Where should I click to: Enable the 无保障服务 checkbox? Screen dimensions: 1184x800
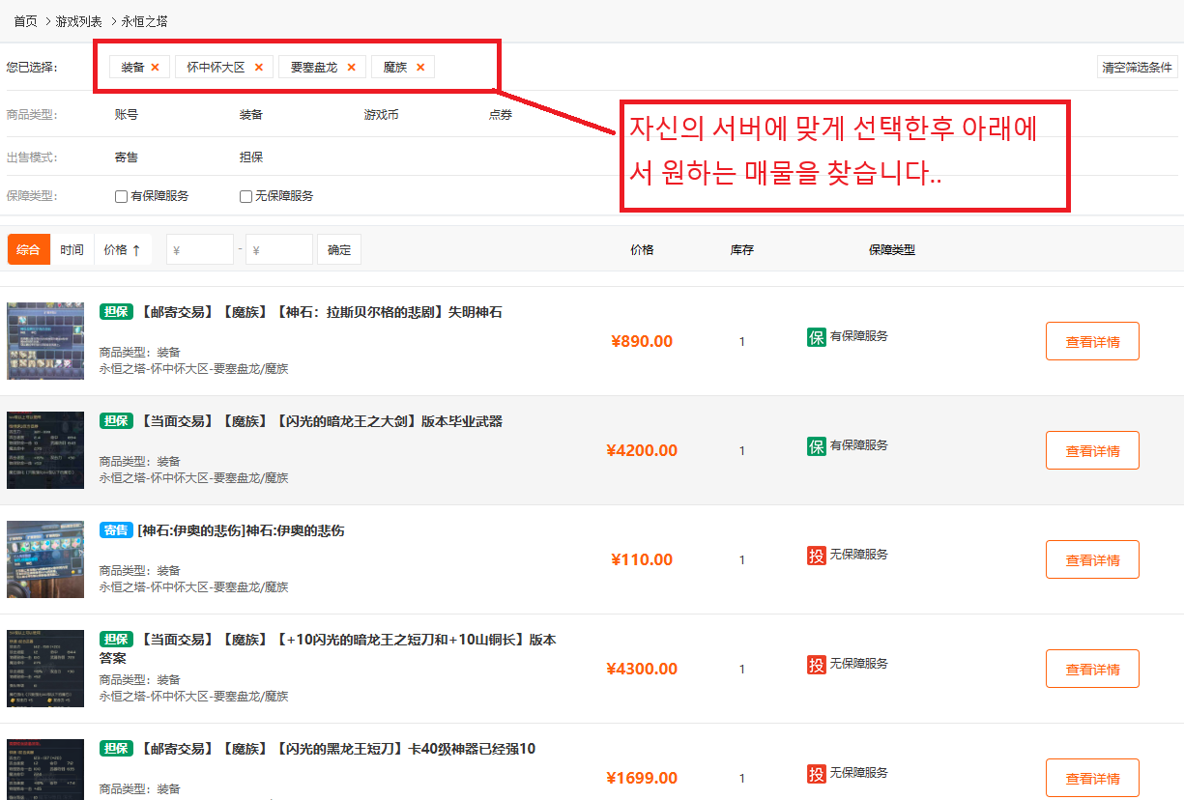(246, 196)
